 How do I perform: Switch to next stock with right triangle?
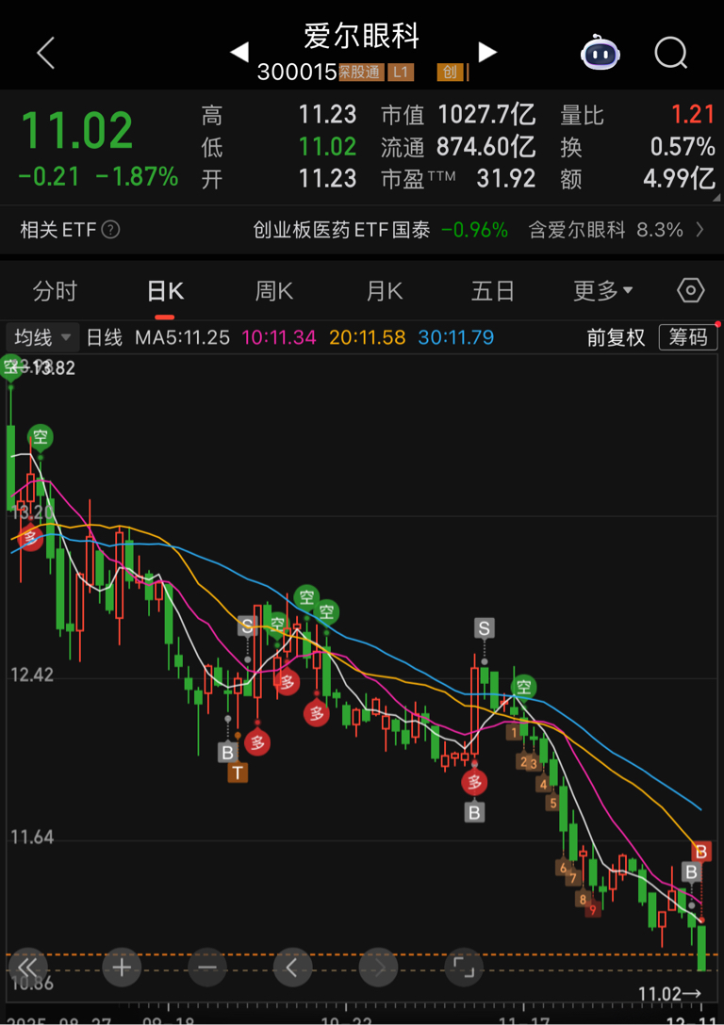[487, 52]
